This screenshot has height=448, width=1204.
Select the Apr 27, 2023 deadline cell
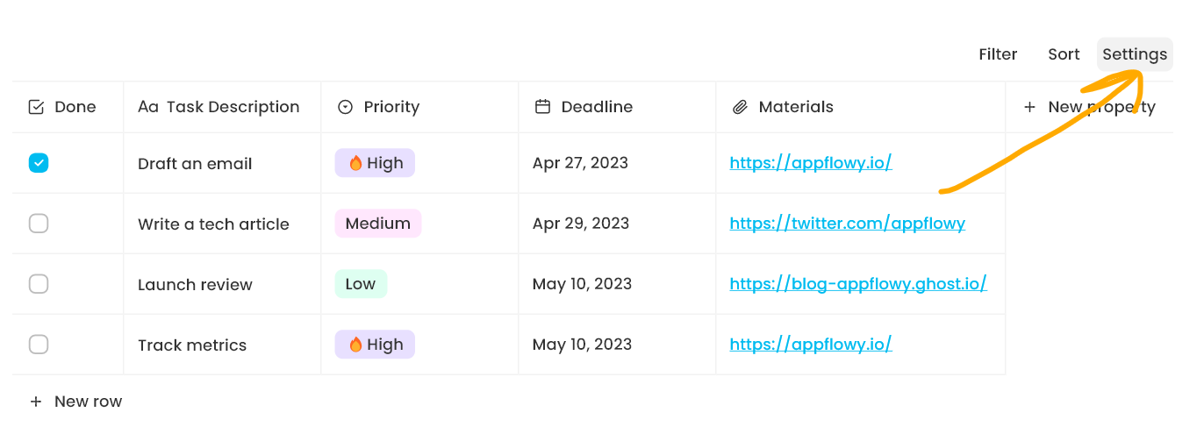tap(580, 163)
